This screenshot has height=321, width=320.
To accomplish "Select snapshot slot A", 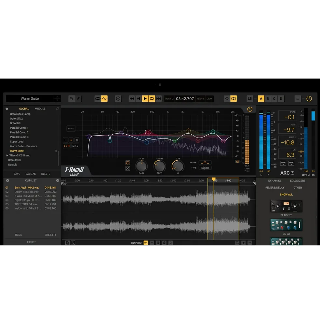I will 261,99.
